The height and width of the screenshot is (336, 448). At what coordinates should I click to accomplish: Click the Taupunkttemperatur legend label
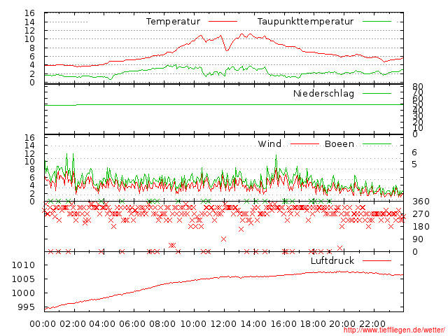(305, 22)
